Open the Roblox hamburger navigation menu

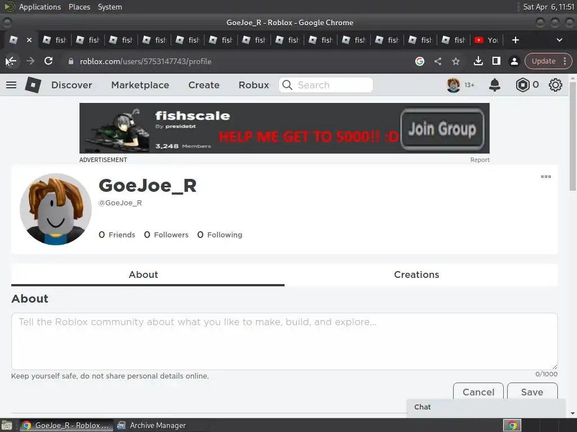[x=11, y=85]
